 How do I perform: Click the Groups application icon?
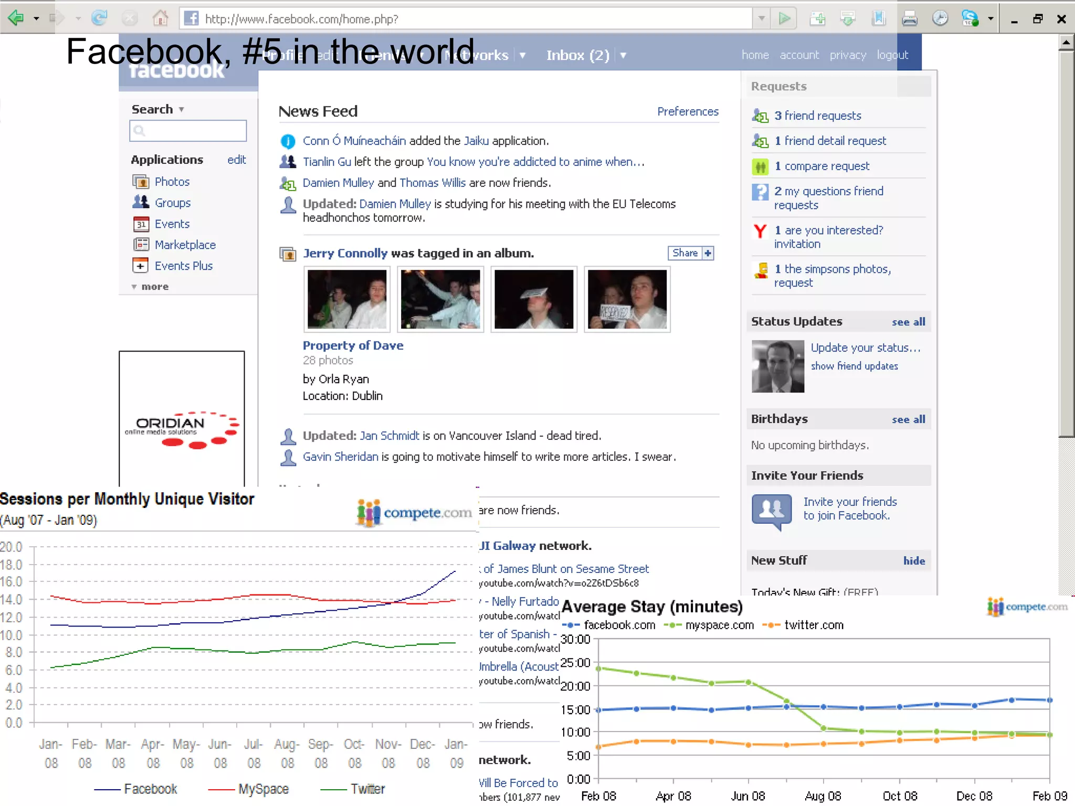[x=141, y=203]
